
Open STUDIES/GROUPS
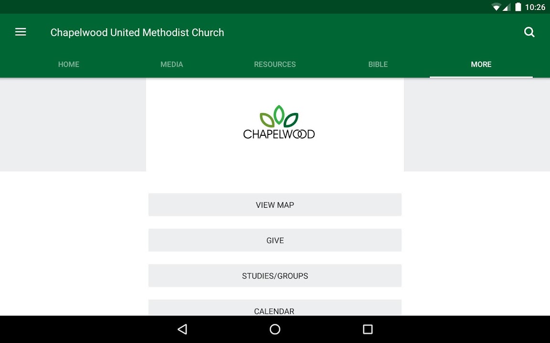[275, 276]
